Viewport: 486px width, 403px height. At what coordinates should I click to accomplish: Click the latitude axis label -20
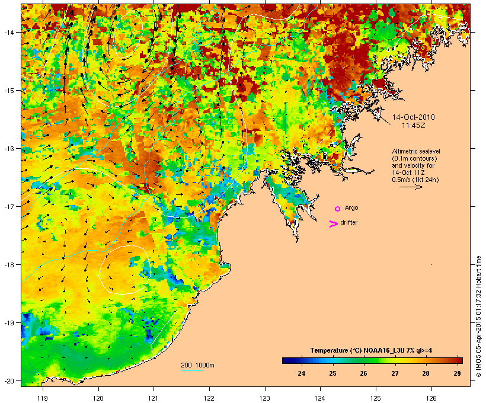pyautogui.click(x=9, y=380)
